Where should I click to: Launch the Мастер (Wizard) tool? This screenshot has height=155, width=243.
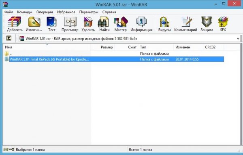[121, 24]
